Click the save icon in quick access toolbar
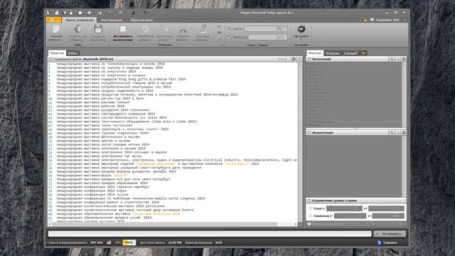 click(71, 13)
